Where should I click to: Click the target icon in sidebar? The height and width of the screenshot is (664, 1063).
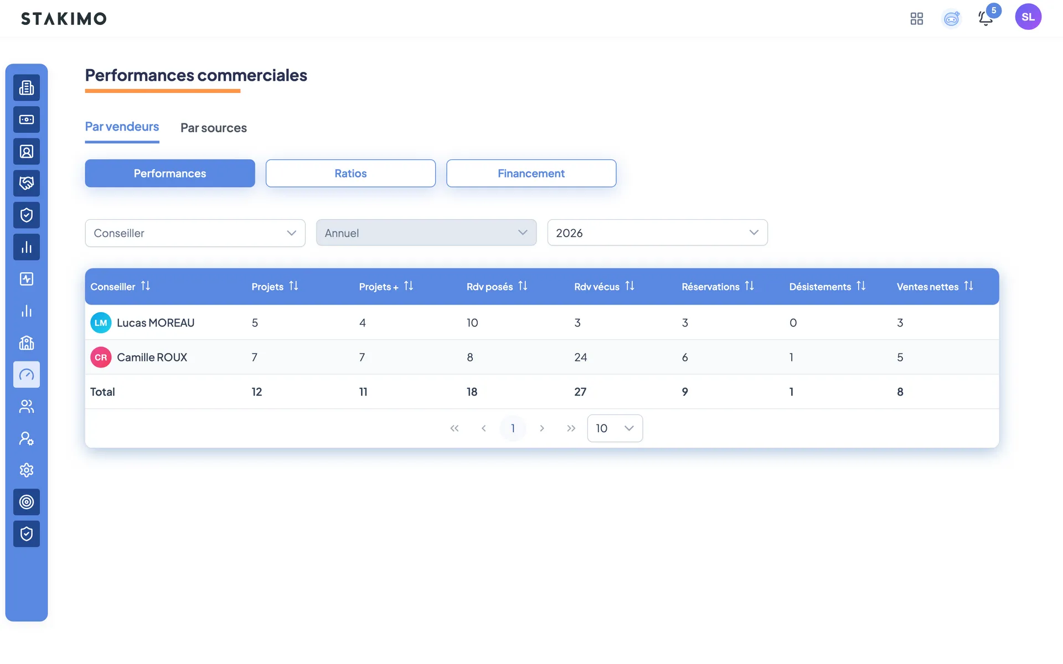coord(27,502)
